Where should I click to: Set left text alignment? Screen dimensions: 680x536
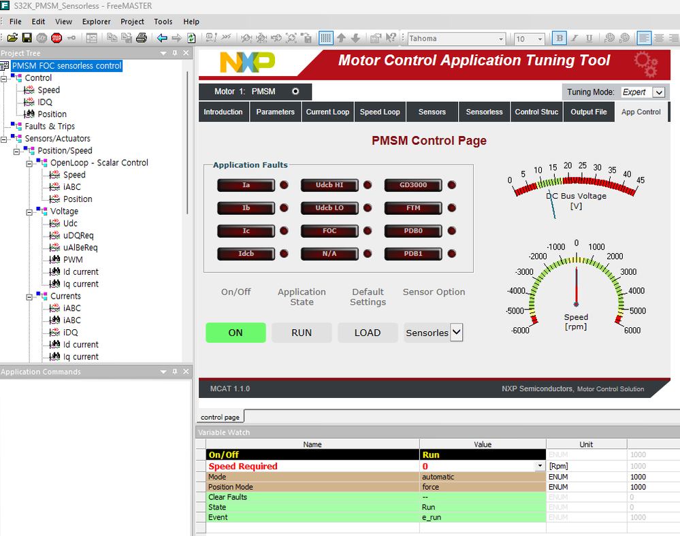(644, 38)
